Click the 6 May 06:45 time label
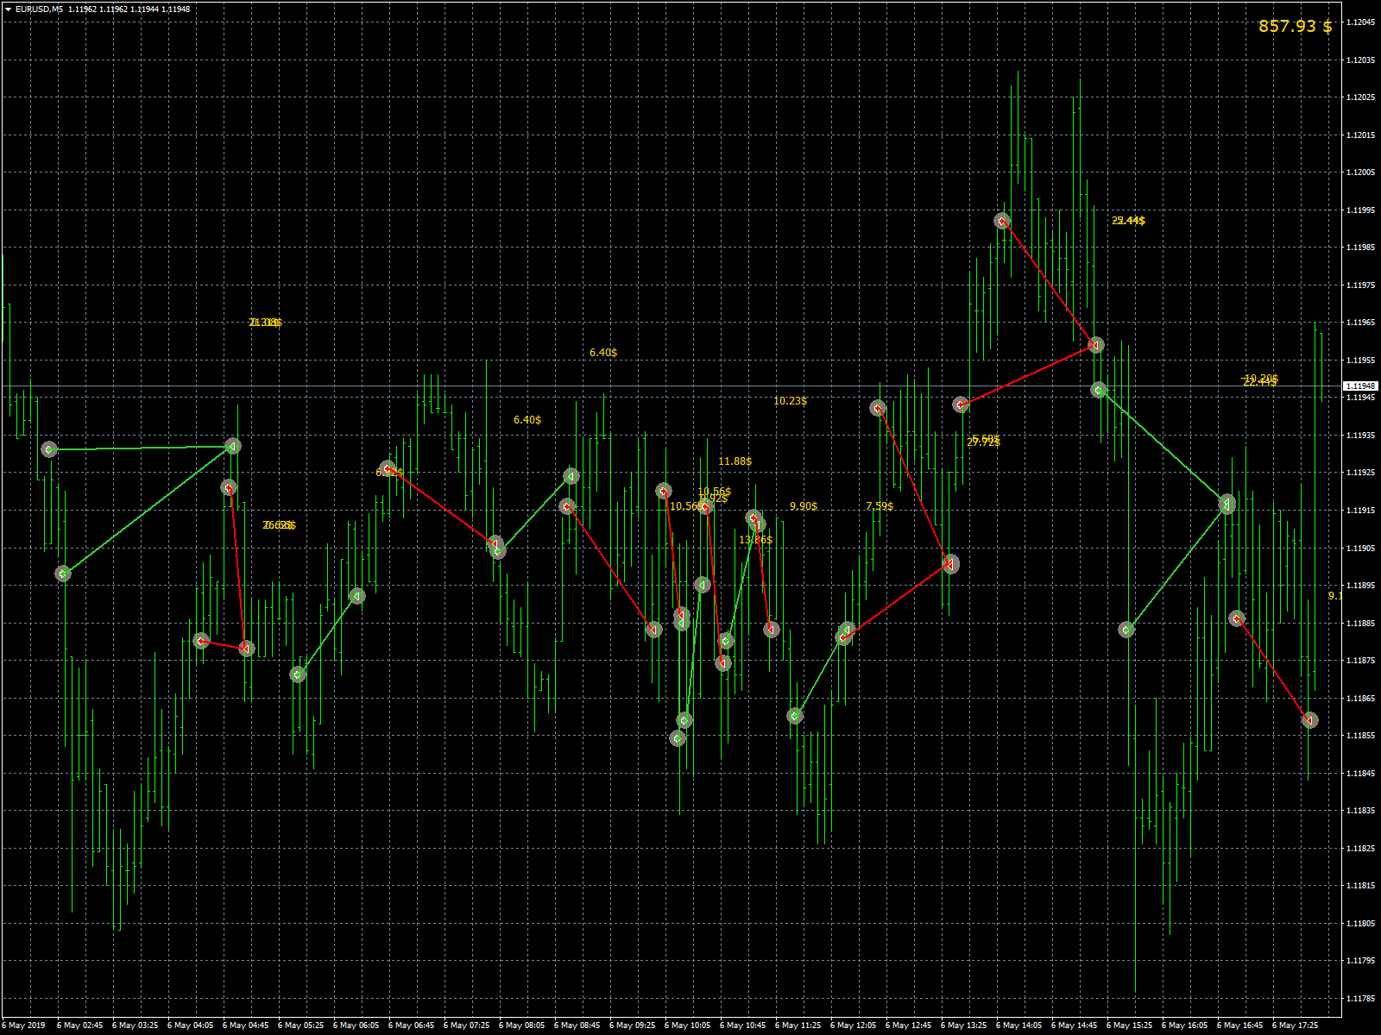This screenshot has width=1381, height=1035. pyautogui.click(x=412, y=1026)
